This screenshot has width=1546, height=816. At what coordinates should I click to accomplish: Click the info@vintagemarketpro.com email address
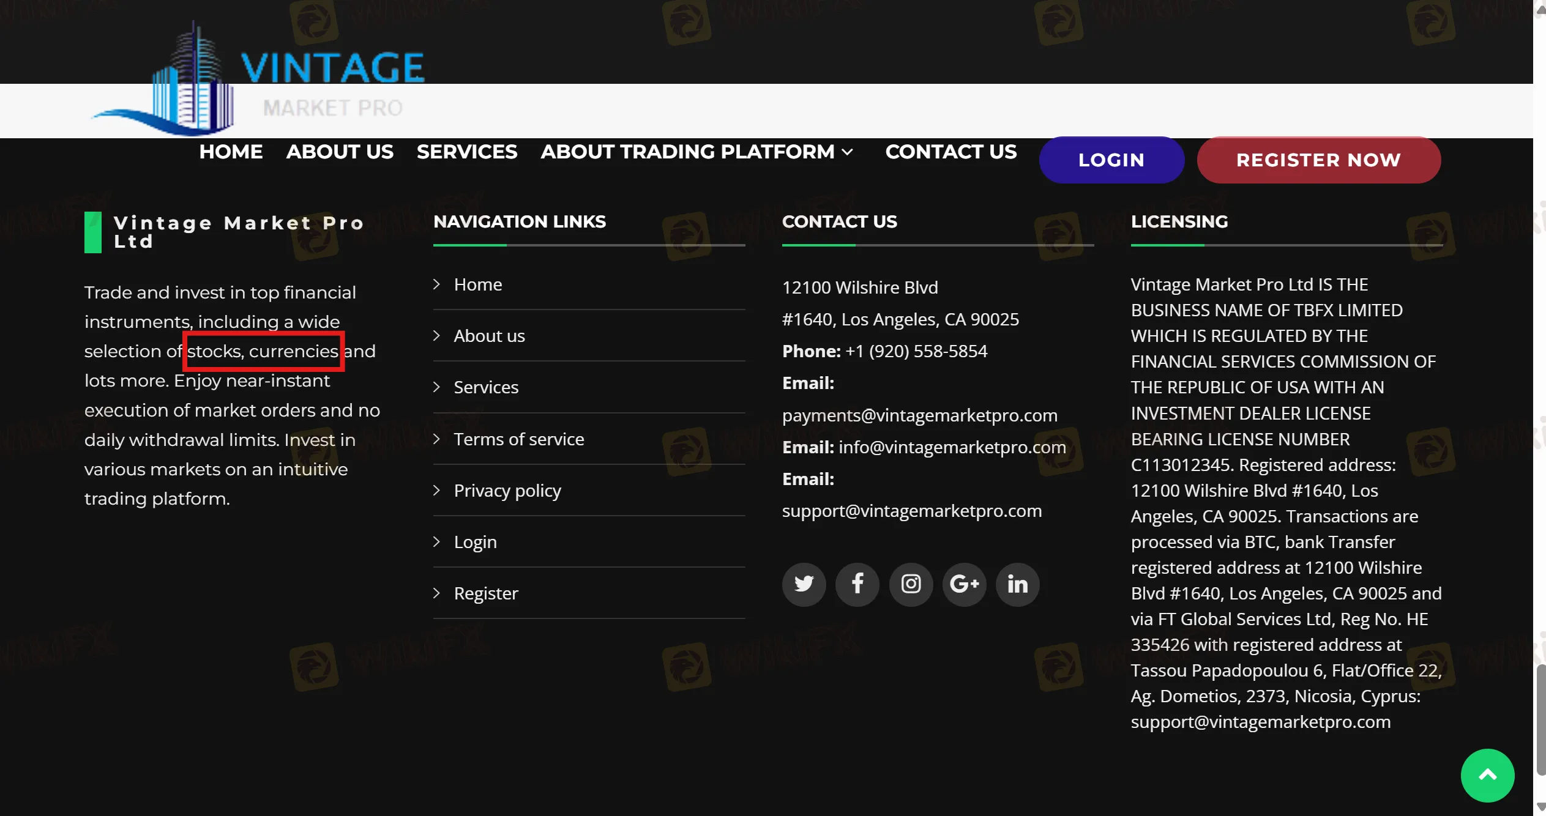[x=952, y=447]
